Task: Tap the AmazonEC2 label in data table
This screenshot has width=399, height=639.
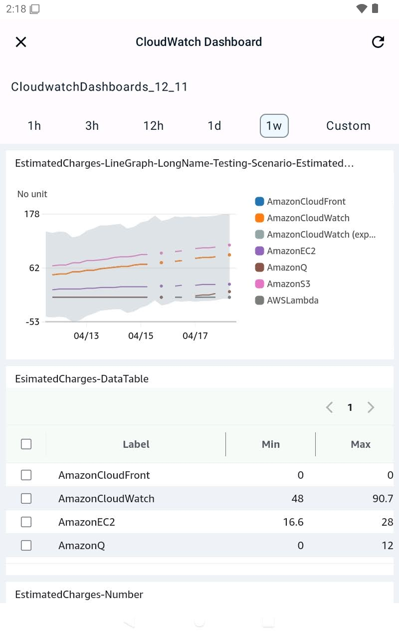Action: 87,522
